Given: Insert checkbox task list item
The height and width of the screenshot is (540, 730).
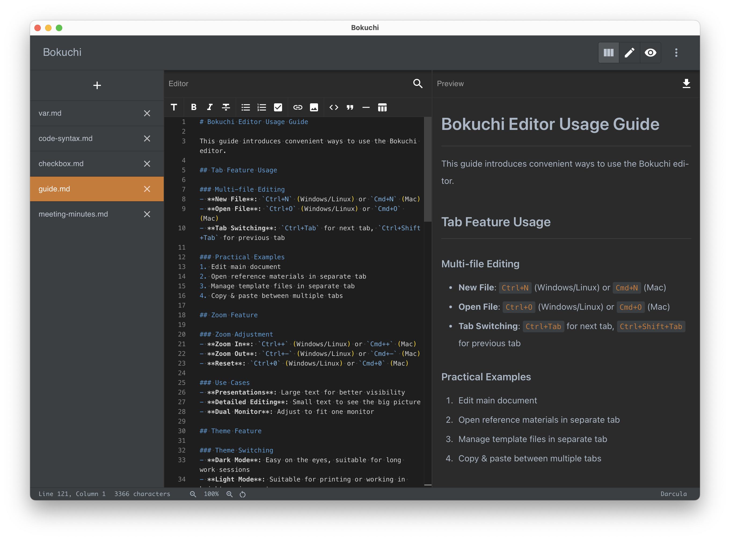Looking at the screenshot, I should tap(278, 107).
